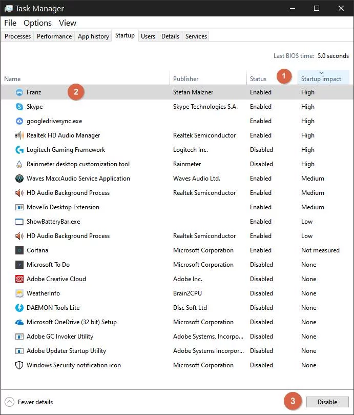
Task: Select Rainmeter desktop customization tool name
Action: tap(78, 164)
